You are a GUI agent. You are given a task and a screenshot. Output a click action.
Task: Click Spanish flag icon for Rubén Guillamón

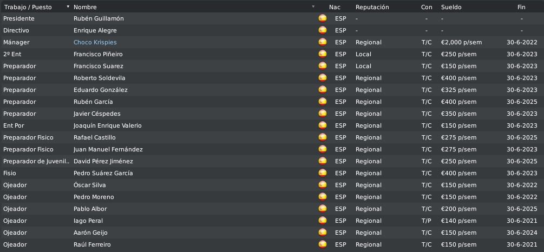[323, 18]
